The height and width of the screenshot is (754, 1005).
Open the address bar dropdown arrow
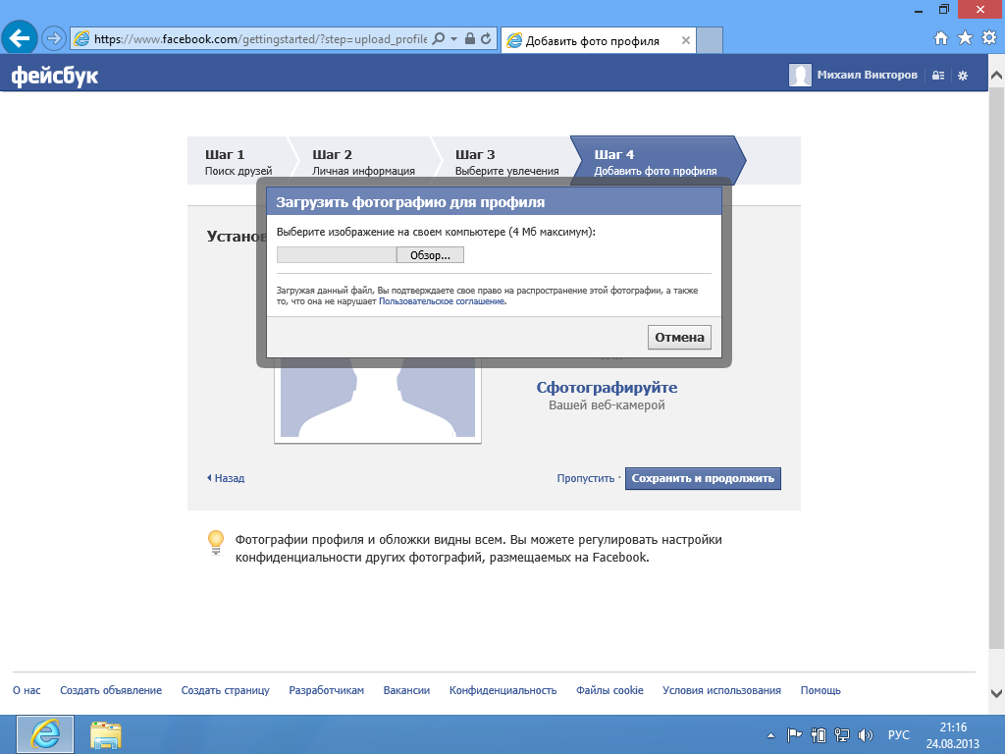(x=453, y=39)
